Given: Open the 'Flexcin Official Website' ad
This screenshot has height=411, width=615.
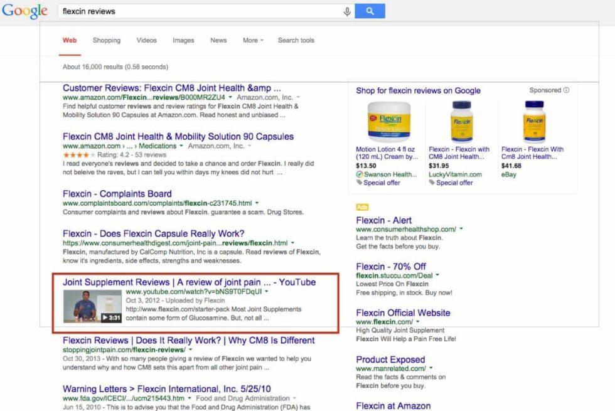Looking at the screenshot, I should (x=403, y=313).
